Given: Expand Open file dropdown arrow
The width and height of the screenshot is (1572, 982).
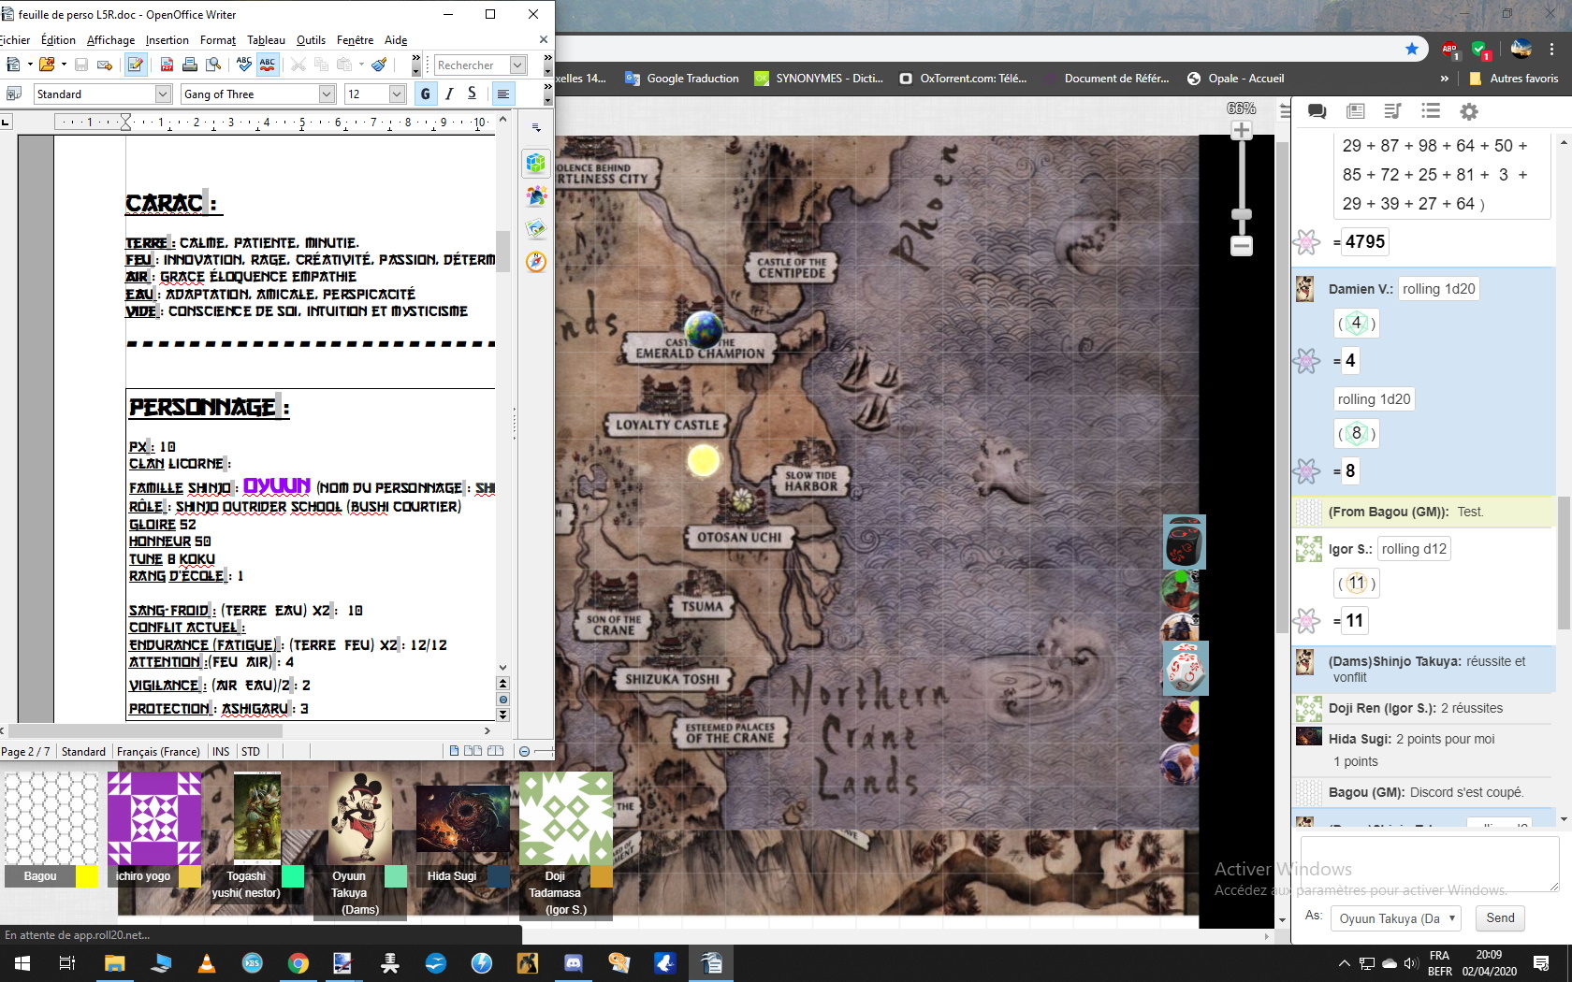Looking at the screenshot, I should (x=64, y=65).
